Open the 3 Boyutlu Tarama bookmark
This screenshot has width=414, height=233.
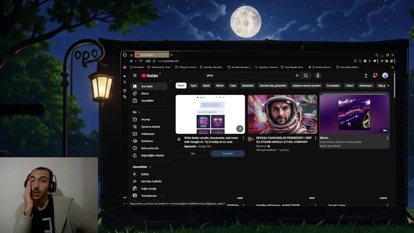186,67
